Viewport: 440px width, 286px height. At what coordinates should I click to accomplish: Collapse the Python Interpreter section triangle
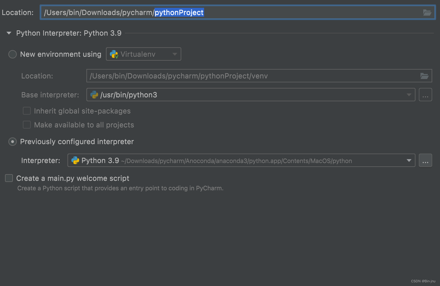point(9,33)
